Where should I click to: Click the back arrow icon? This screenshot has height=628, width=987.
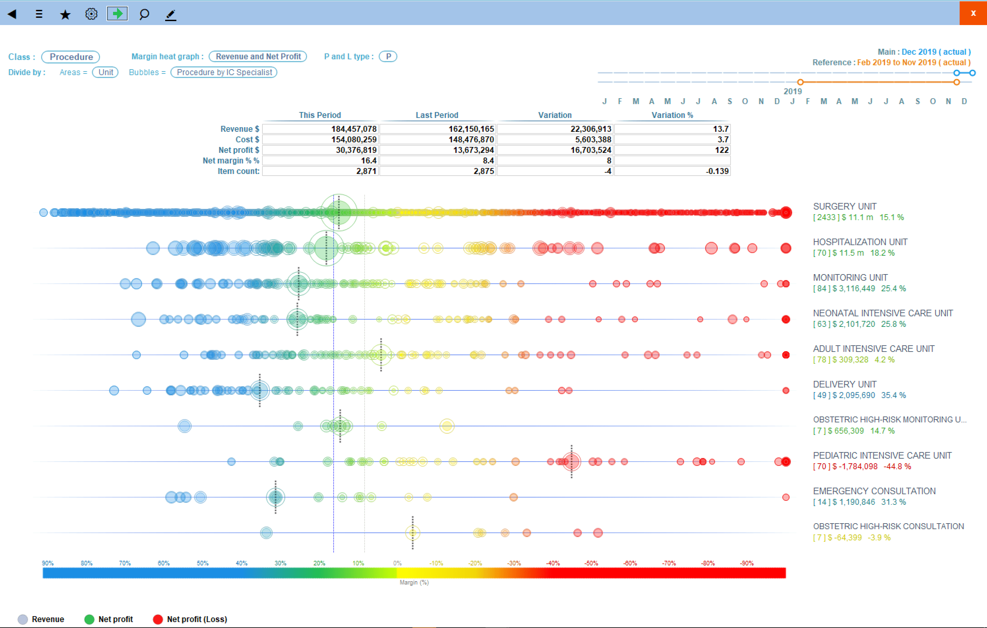[x=12, y=14]
